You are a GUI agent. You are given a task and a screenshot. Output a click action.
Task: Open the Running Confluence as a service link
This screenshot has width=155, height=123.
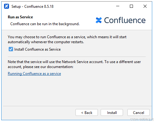point(34,74)
